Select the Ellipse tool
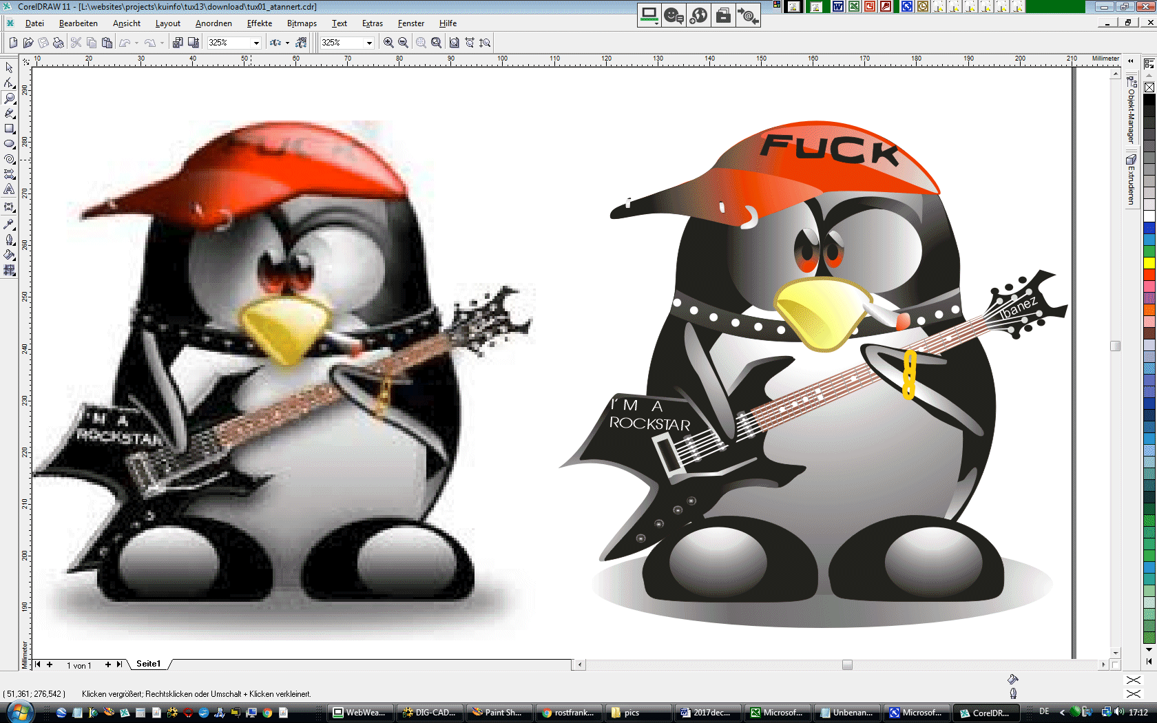 click(9, 143)
